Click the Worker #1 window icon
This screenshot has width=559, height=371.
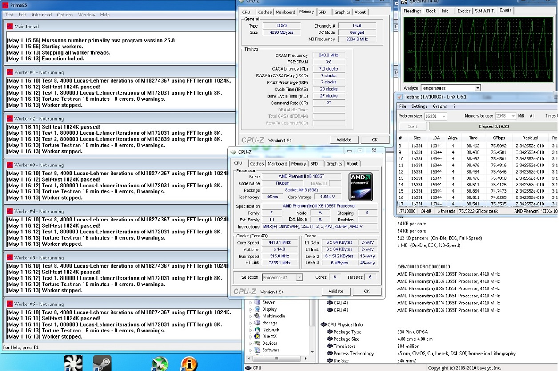pyautogui.click(x=10, y=72)
